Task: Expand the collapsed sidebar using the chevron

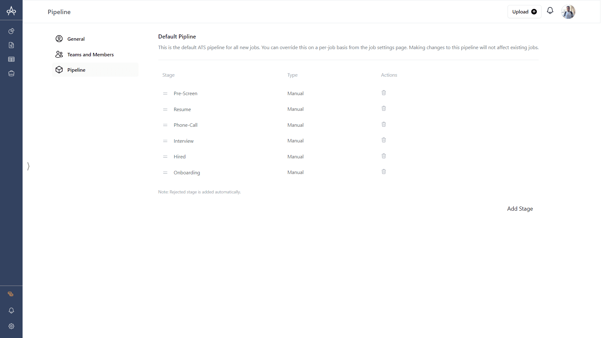Action: pos(28,166)
